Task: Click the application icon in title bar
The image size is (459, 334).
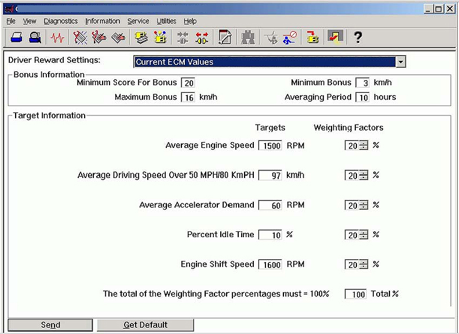Action: pyautogui.click(x=9, y=9)
